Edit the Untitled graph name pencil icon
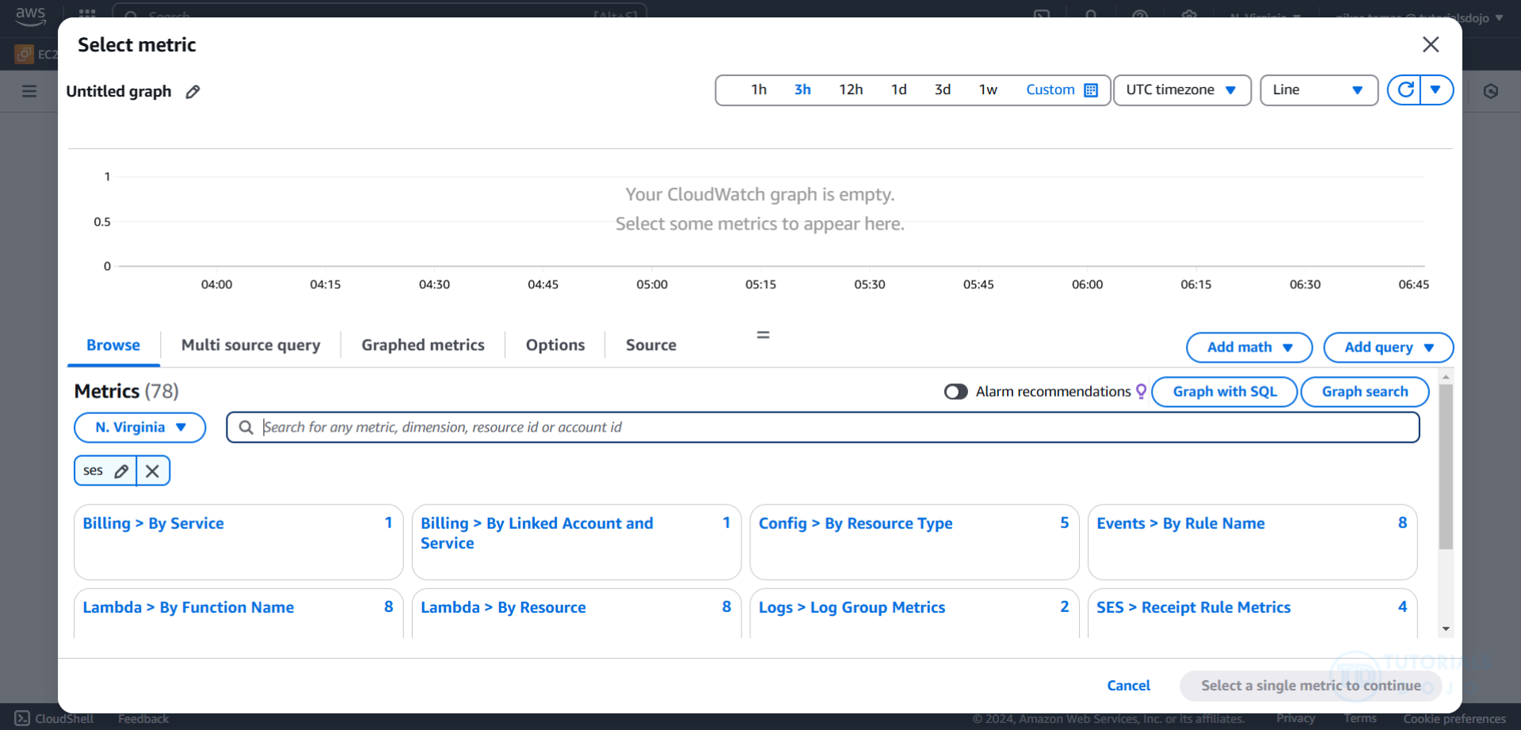Image resolution: width=1521 pixels, height=730 pixels. tap(193, 92)
